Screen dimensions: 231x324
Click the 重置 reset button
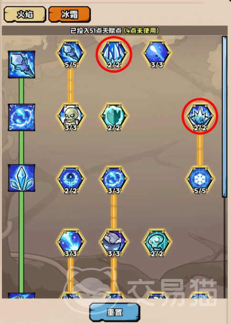[x=115, y=312]
